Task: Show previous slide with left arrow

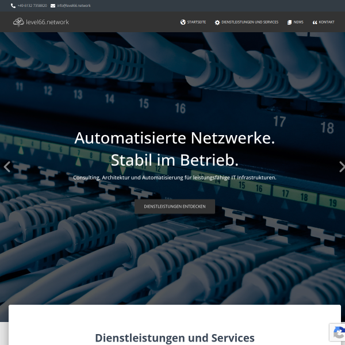Action: tap(7, 167)
